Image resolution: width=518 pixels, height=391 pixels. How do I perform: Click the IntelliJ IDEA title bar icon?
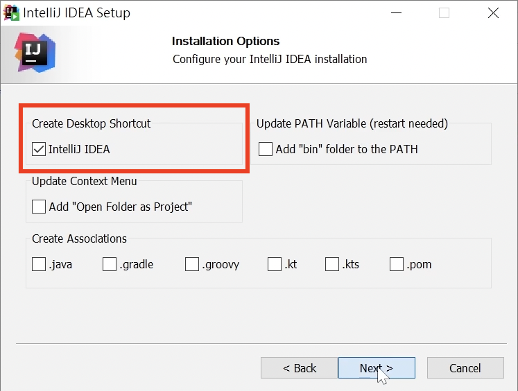pyautogui.click(x=12, y=12)
